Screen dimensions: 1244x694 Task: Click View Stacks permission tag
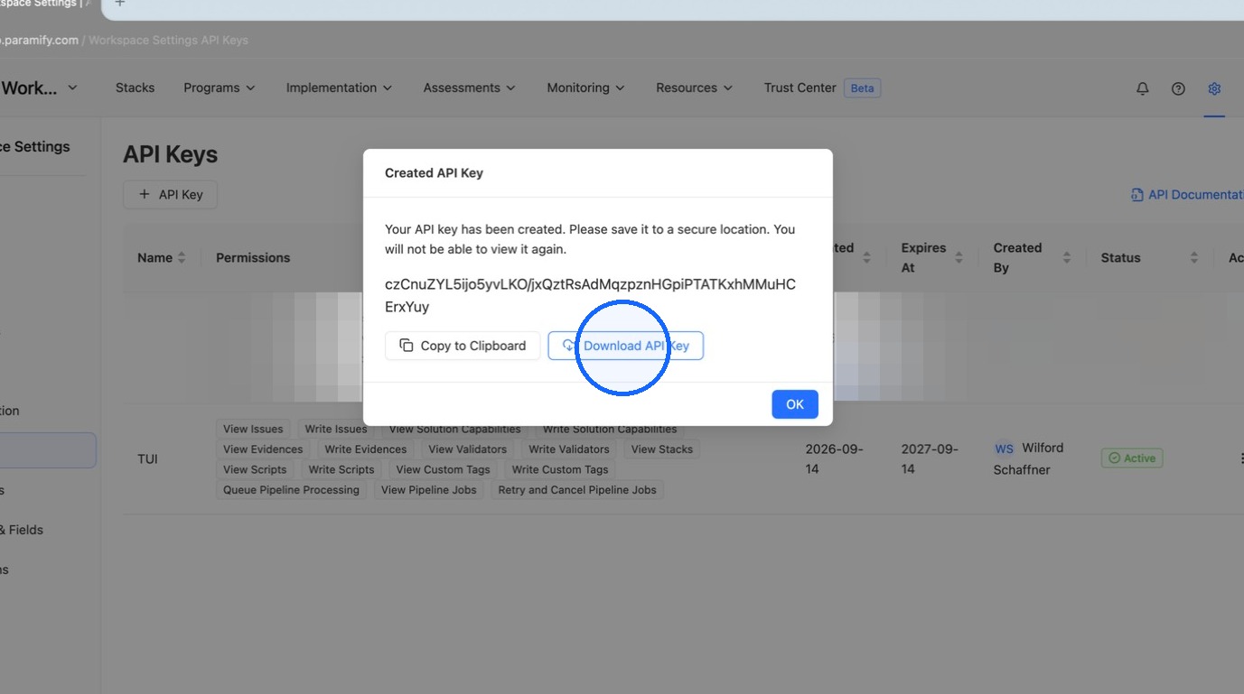pos(662,449)
